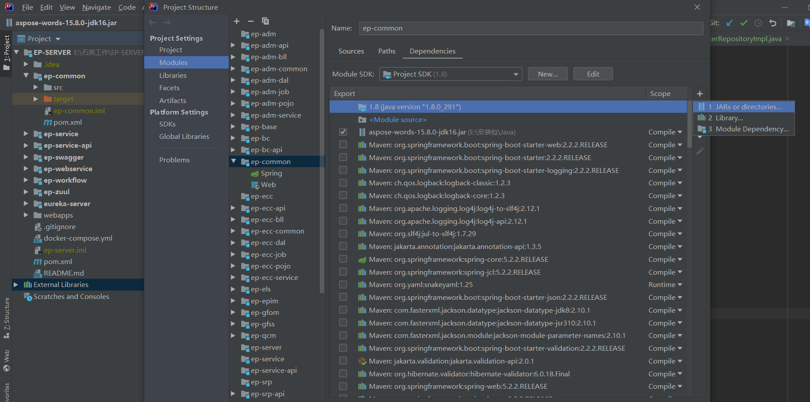The height and width of the screenshot is (402, 810).
Task: Check export for log4j-api:2.12.1
Action: tap(343, 221)
